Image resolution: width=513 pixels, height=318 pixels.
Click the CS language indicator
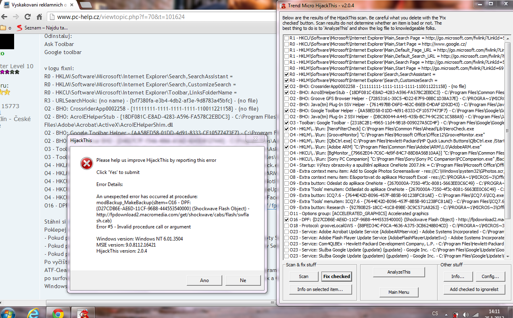pos(435,314)
